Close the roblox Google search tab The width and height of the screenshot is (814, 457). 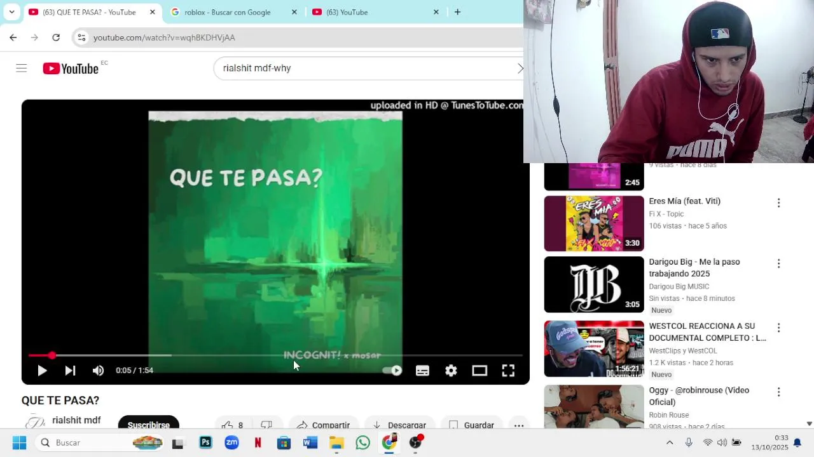(x=294, y=12)
